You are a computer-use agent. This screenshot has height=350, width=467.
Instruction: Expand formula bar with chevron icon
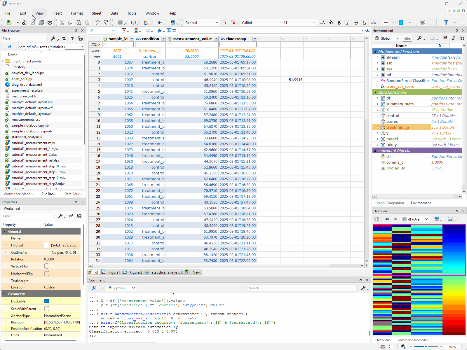tap(367, 30)
